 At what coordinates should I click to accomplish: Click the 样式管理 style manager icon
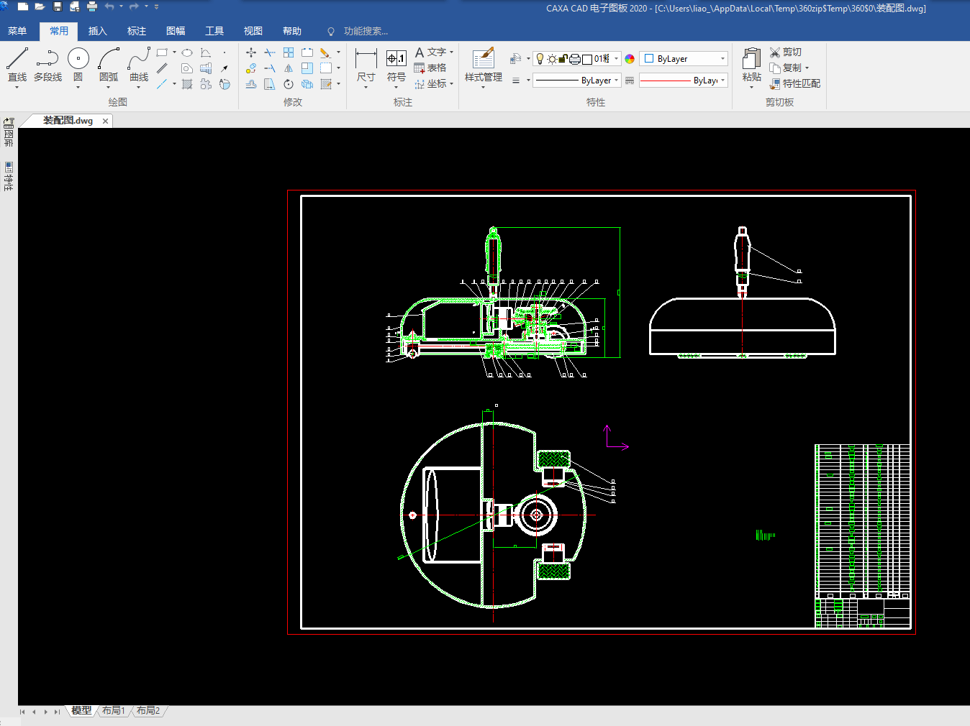pos(483,59)
